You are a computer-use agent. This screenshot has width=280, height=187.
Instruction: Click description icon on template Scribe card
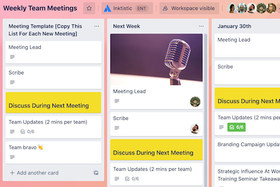point(12,82)
